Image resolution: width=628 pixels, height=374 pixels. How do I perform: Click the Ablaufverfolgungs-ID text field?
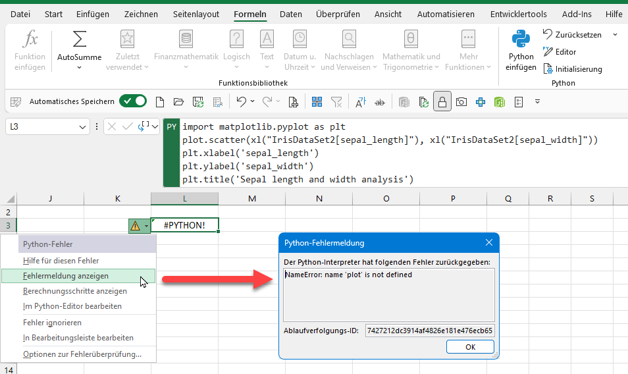[430, 330]
